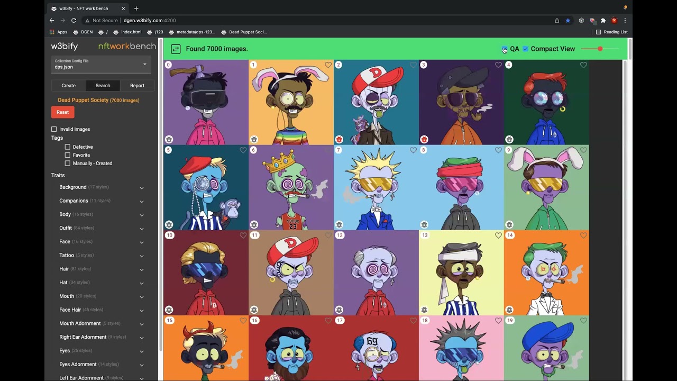Go back using the browser back arrow
The width and height of the screenshot is (677, 381).
52,21
